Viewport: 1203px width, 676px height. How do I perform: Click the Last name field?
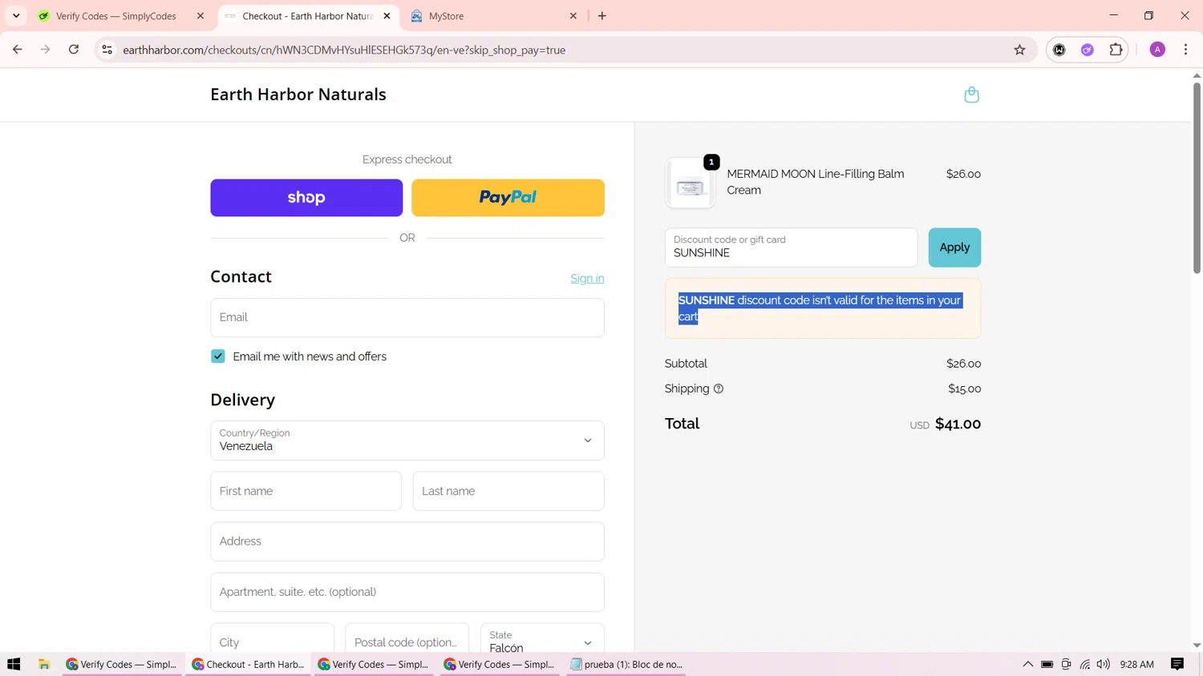508,491
